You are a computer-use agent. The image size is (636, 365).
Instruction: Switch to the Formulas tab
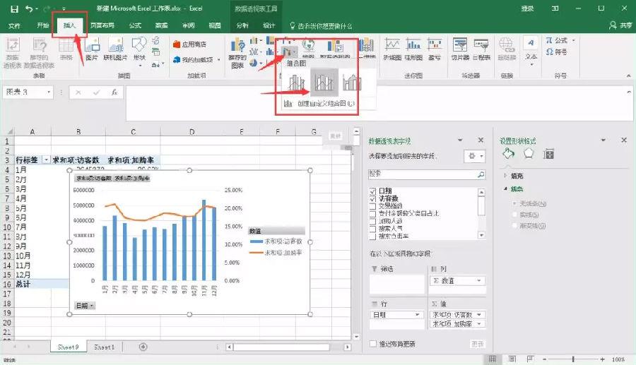tap(135, 25)
